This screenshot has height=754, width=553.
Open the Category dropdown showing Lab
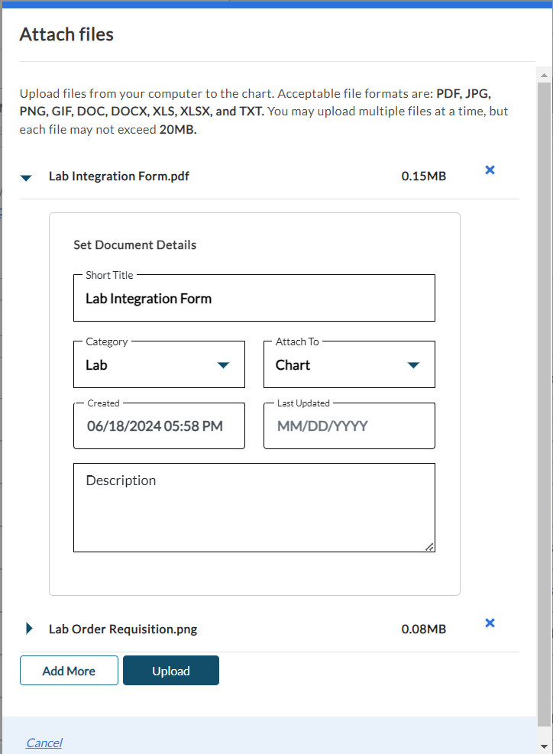(159, 365)
